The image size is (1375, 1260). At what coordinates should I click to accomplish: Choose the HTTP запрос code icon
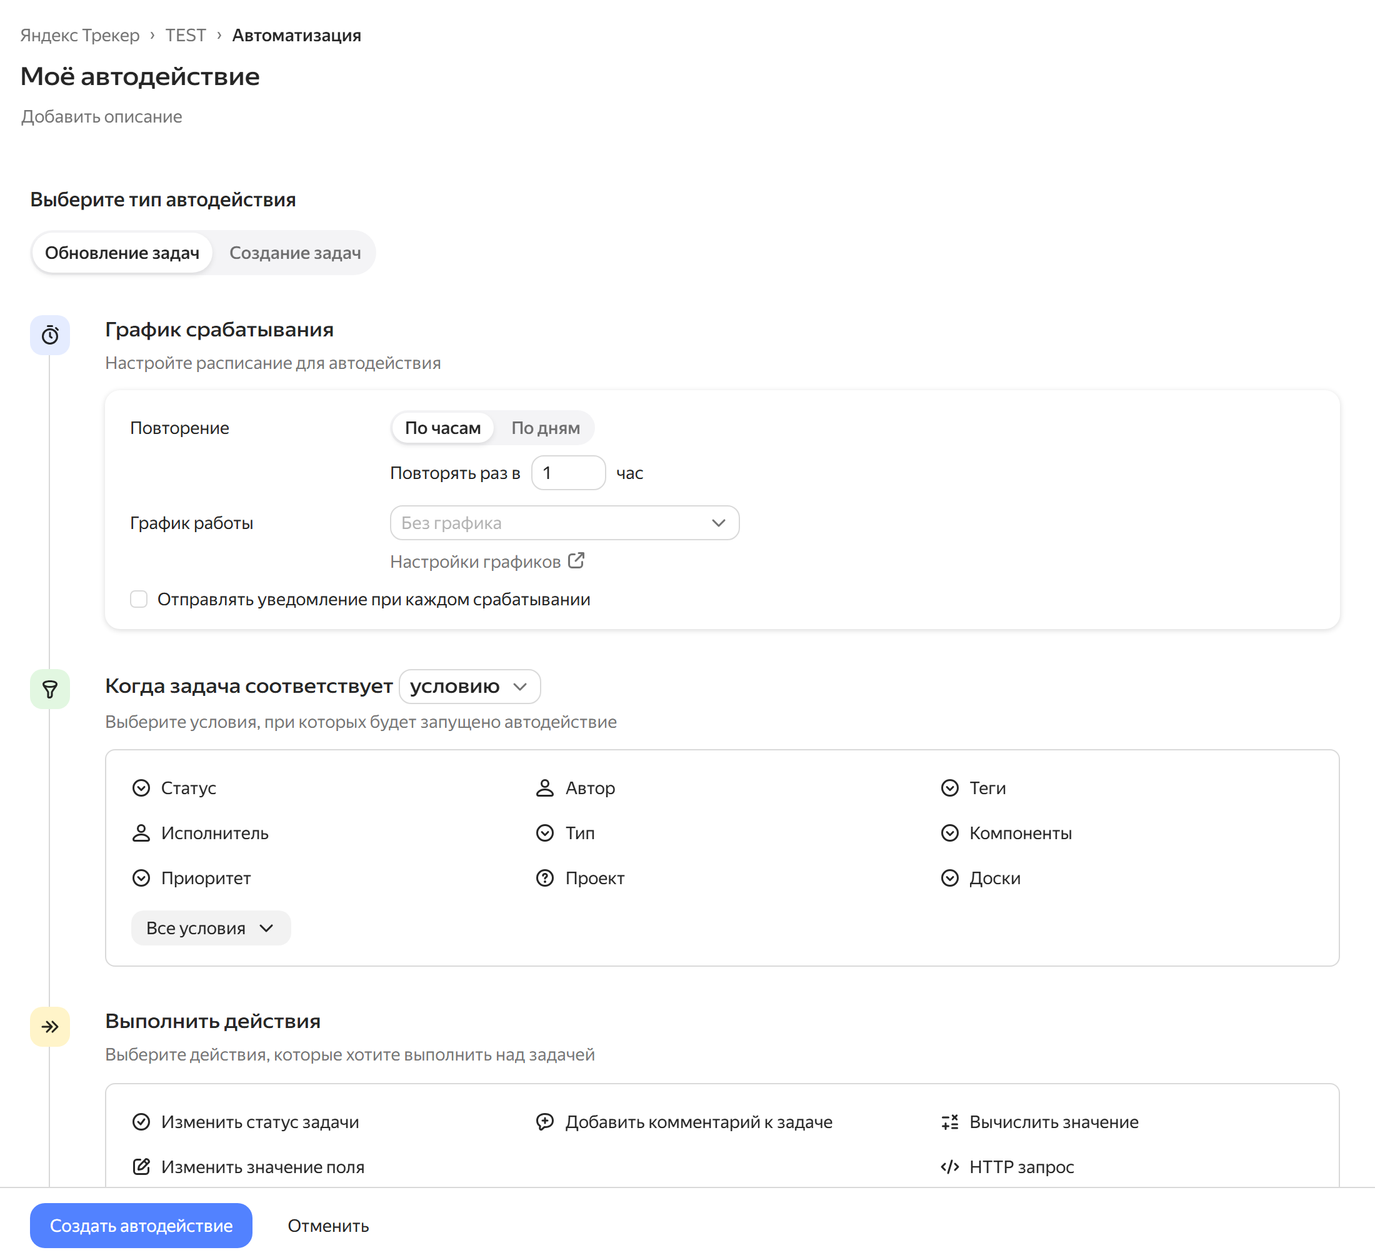[x=949, y=1167]
